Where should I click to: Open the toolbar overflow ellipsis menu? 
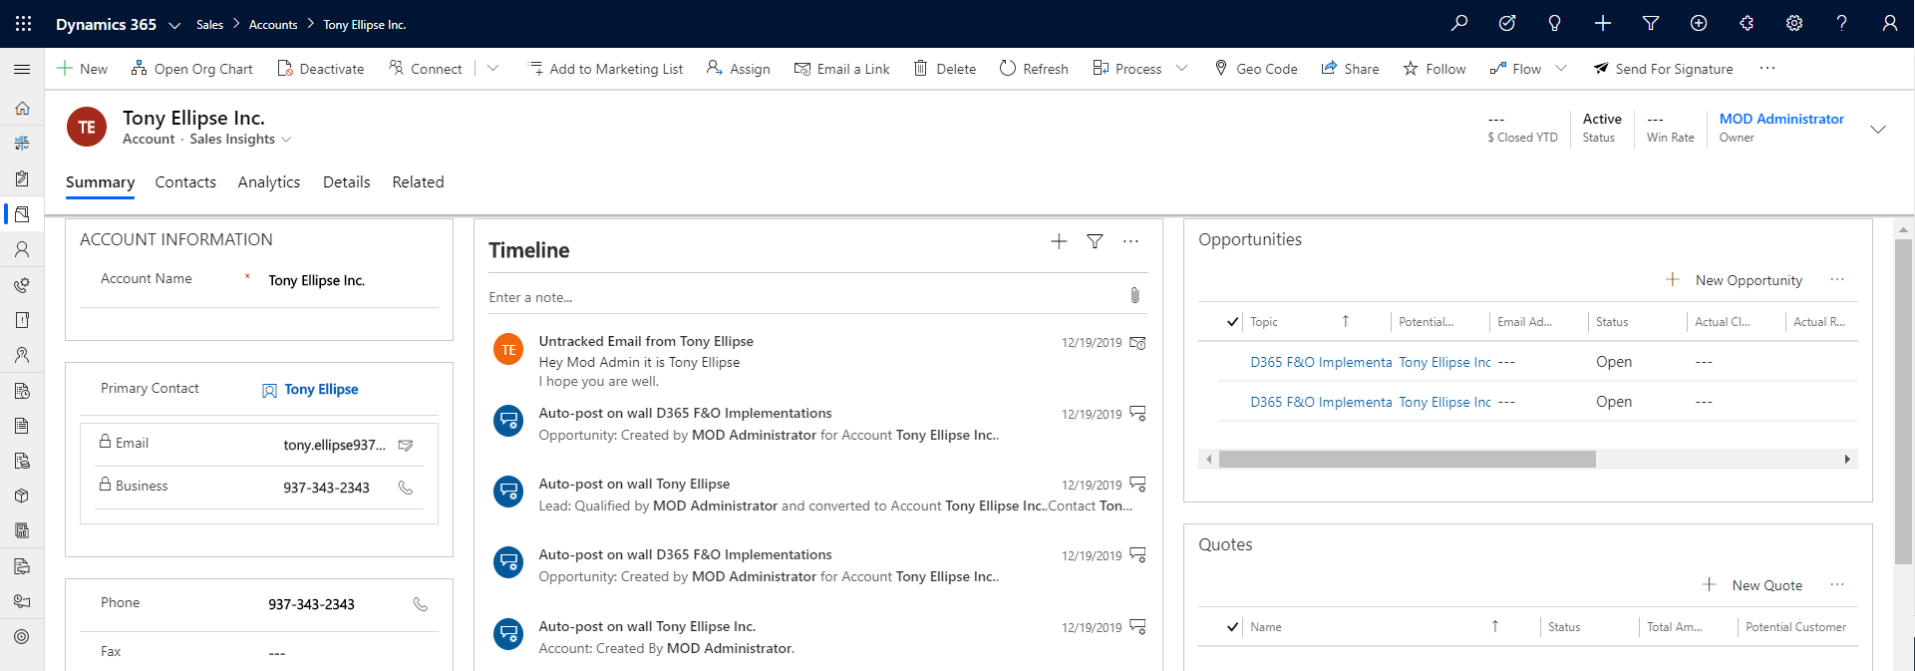pos(1767,69)
